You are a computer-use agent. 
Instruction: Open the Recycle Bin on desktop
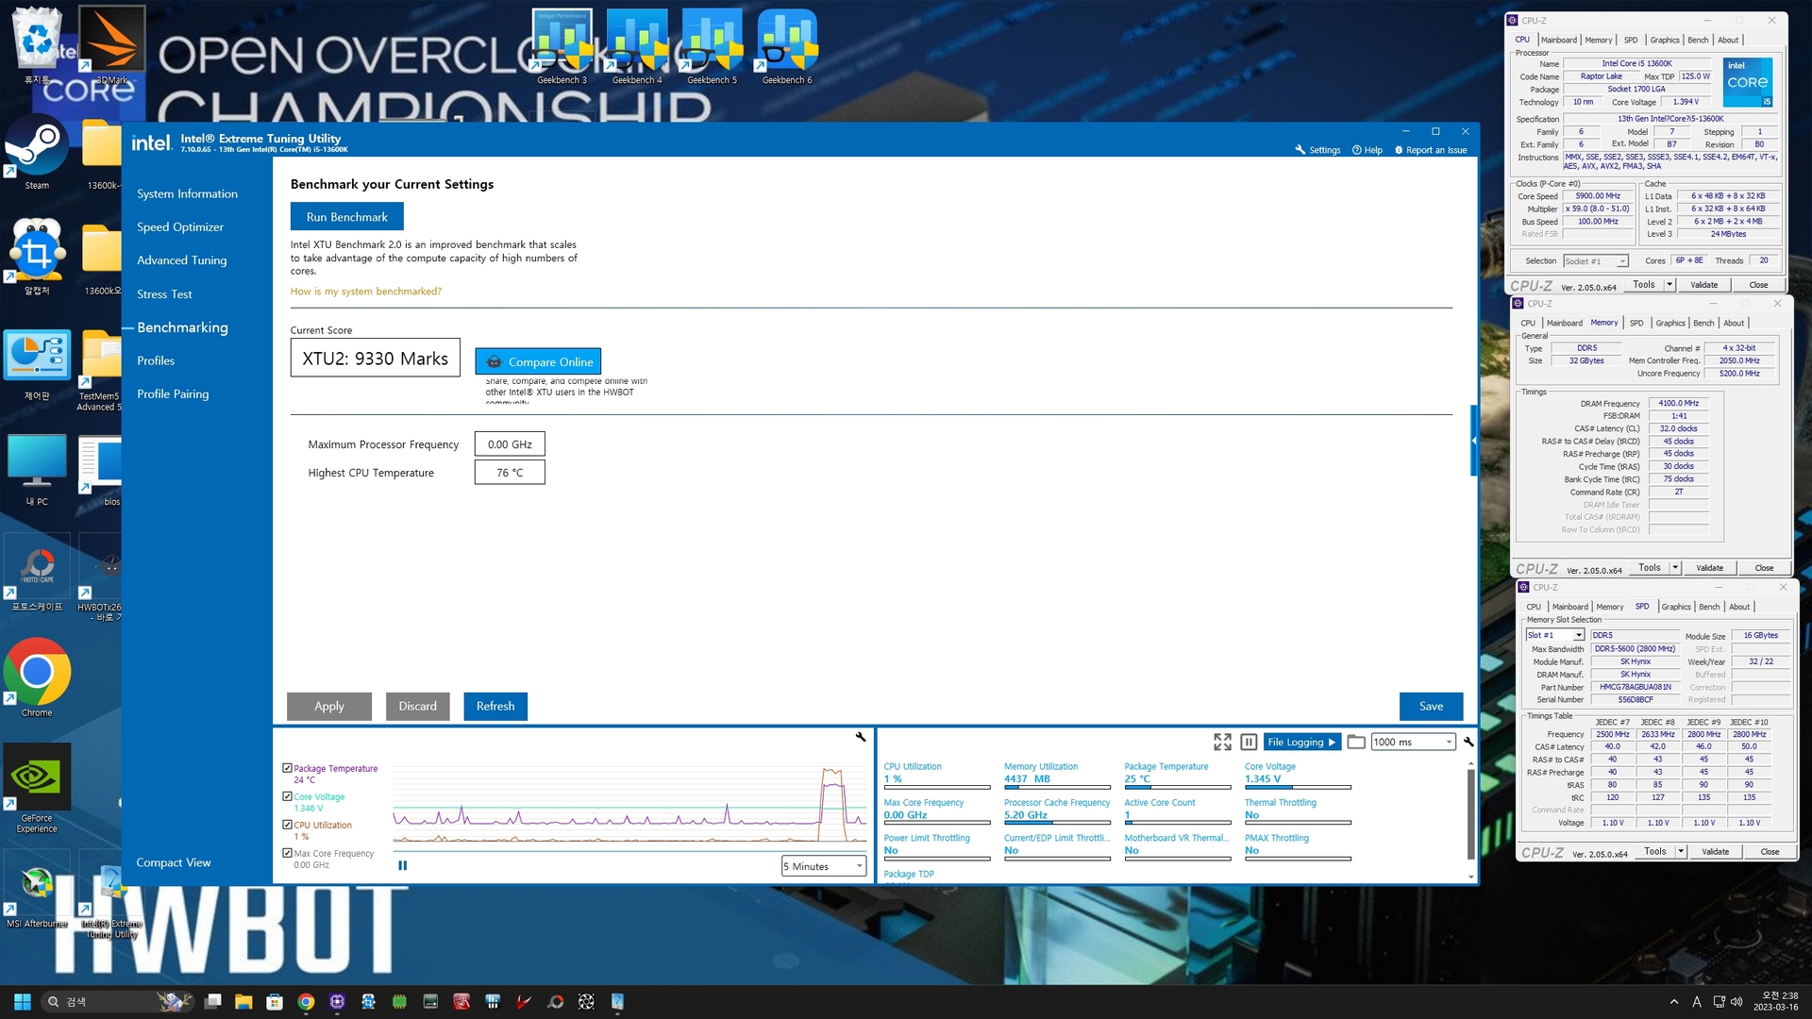[x=37, y=46]
